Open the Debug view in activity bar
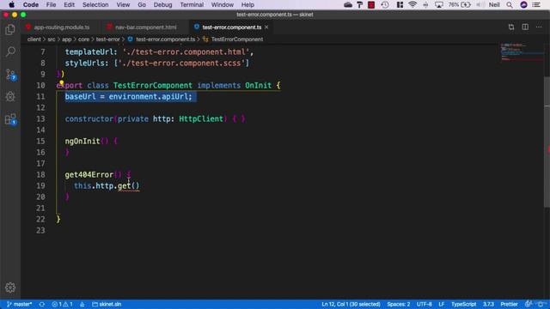Viewport: 550px width, 309px height. 10,97
